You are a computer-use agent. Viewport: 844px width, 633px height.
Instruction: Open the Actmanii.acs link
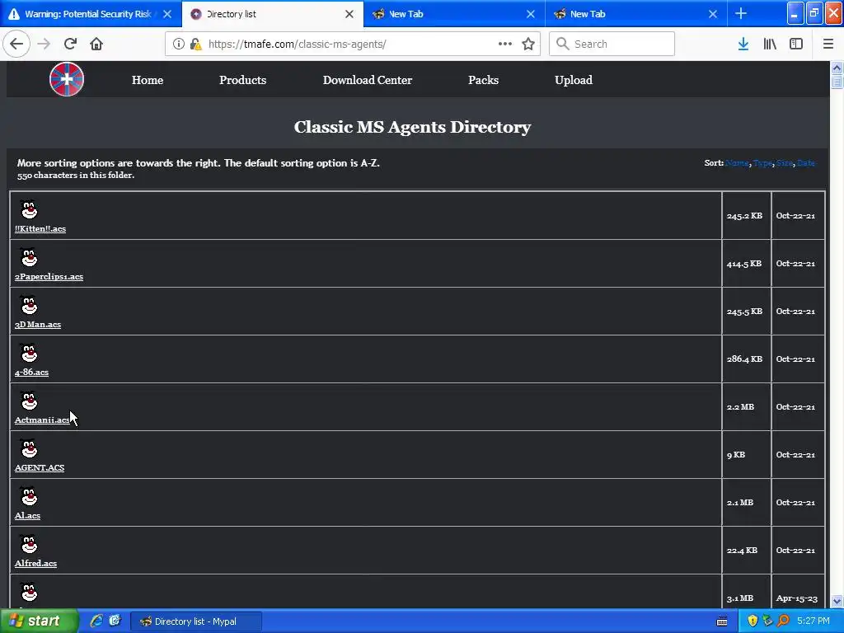(x=42, y=420)
